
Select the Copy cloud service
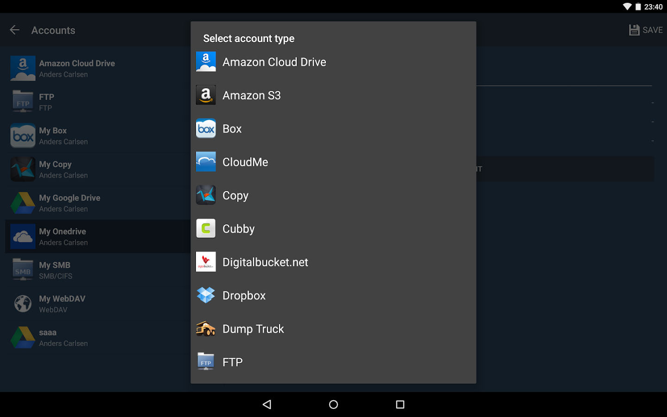point(235,195)
